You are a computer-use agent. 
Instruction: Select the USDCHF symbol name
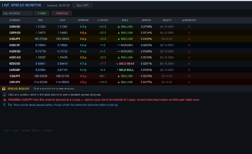(x=15, y=45)
